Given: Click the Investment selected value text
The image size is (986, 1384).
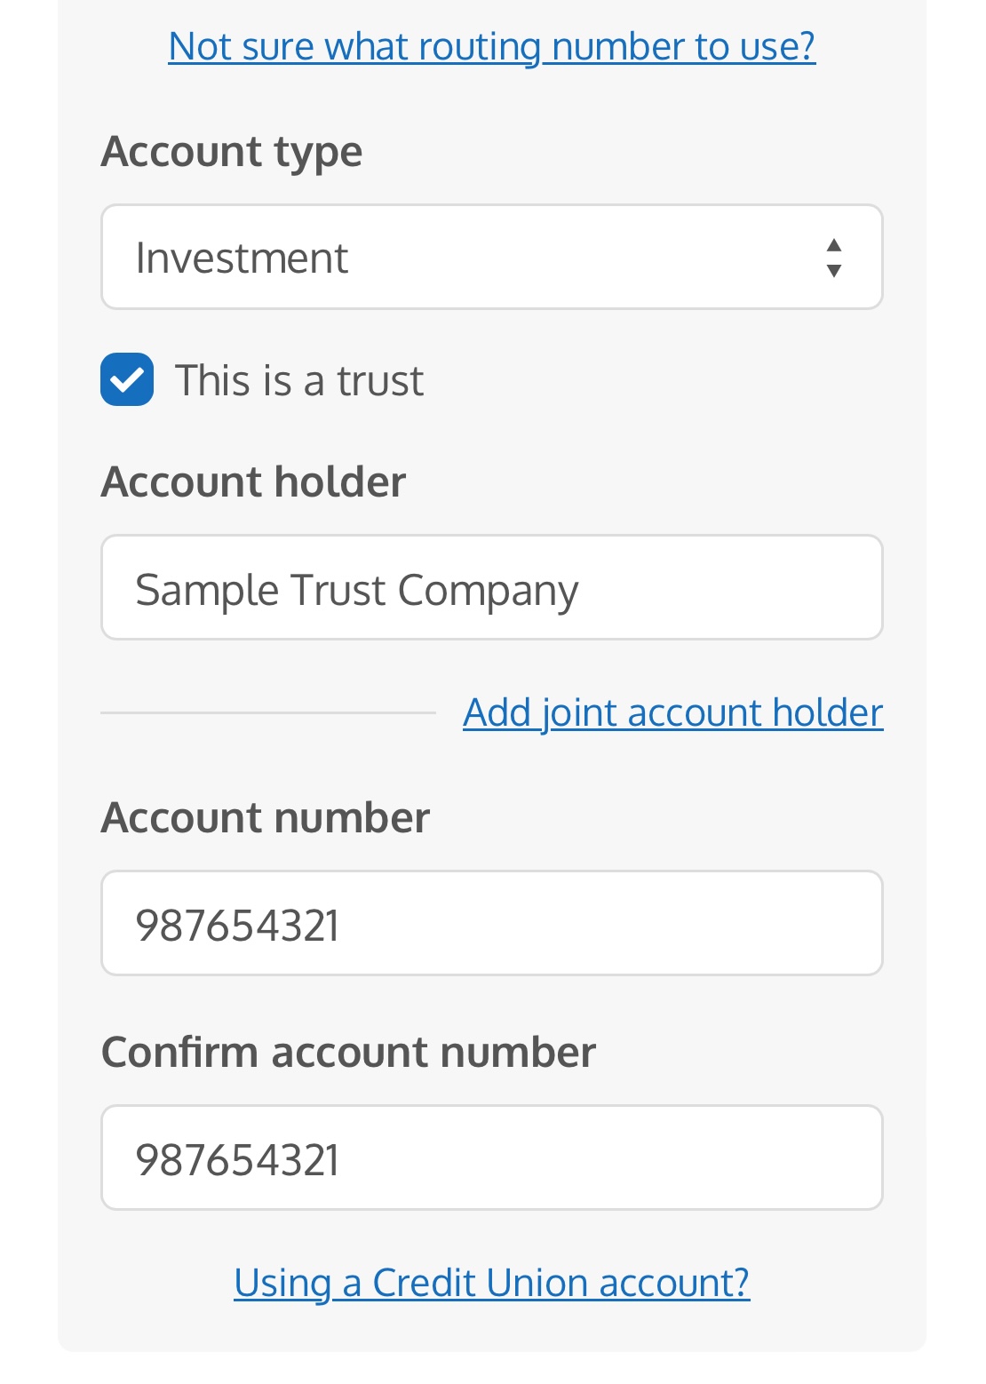Looking at the screenshot, I should (x=242, y=259).
